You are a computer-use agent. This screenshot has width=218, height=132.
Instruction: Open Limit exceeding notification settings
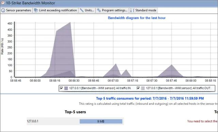(x=55, y=10)
